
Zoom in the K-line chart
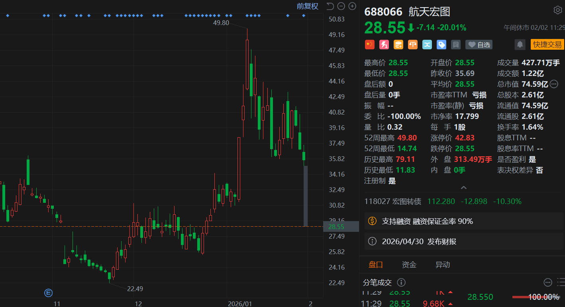pos(352,6)
